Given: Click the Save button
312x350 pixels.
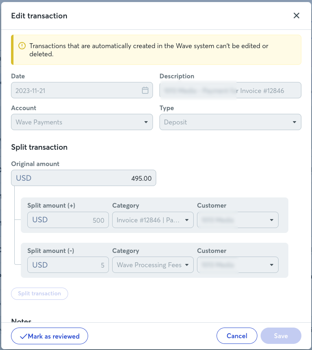Looking at the screenshot, I should (x=281, y=336).
